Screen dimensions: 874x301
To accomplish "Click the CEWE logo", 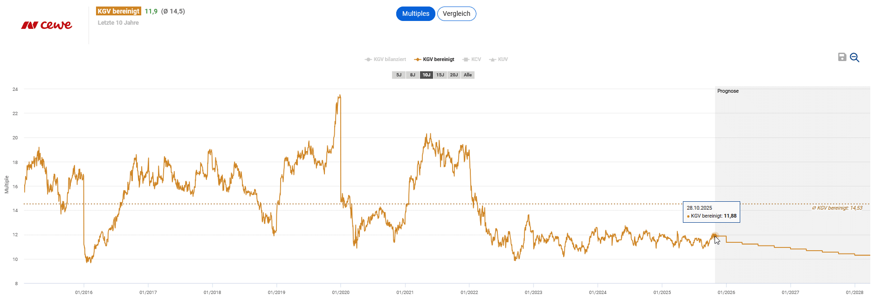I will [x=47, y=25].
